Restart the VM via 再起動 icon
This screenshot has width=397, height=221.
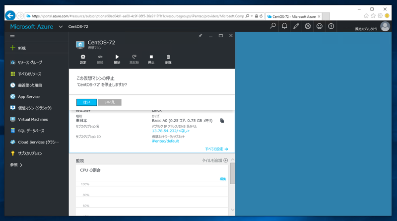(134, 59)
